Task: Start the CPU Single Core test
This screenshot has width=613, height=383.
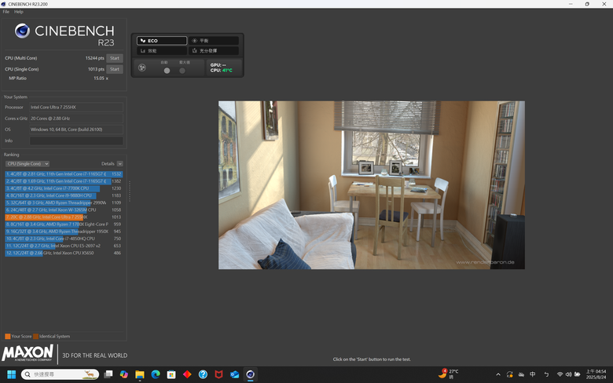Action: tap(115, 69)
